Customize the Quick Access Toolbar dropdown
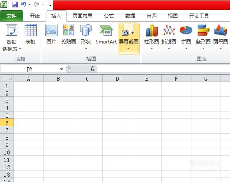Screen dimensions: 230x182 click(50, 5)
